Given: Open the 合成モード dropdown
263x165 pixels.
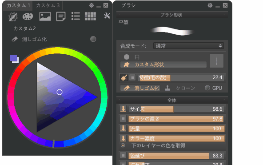Looking at the screenshot, I should tap(188, 46).
